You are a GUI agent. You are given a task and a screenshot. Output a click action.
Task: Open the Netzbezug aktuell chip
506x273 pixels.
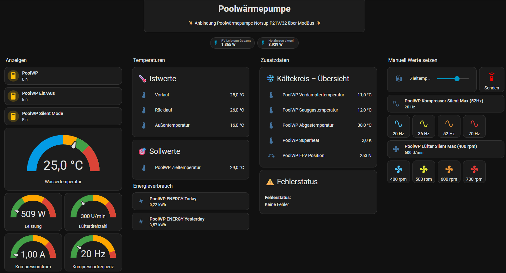(278, 43)
